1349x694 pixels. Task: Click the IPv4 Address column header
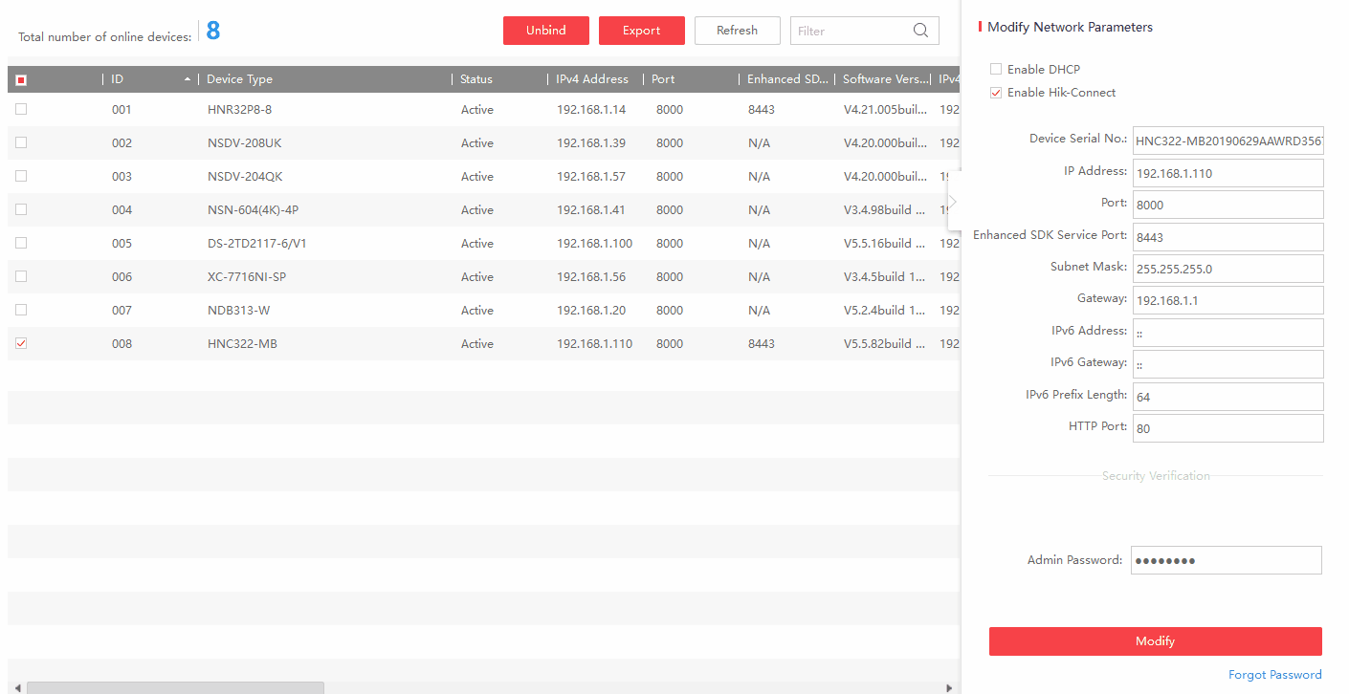point(592,79)
